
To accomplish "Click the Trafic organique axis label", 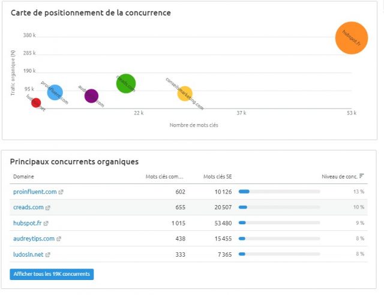I will click(x=13, y=73).
